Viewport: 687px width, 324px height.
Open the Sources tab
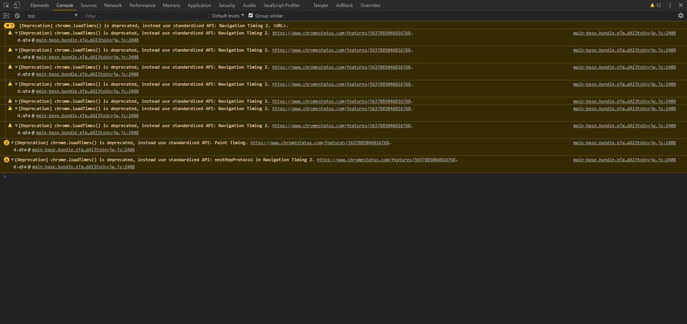pos(89,5)
